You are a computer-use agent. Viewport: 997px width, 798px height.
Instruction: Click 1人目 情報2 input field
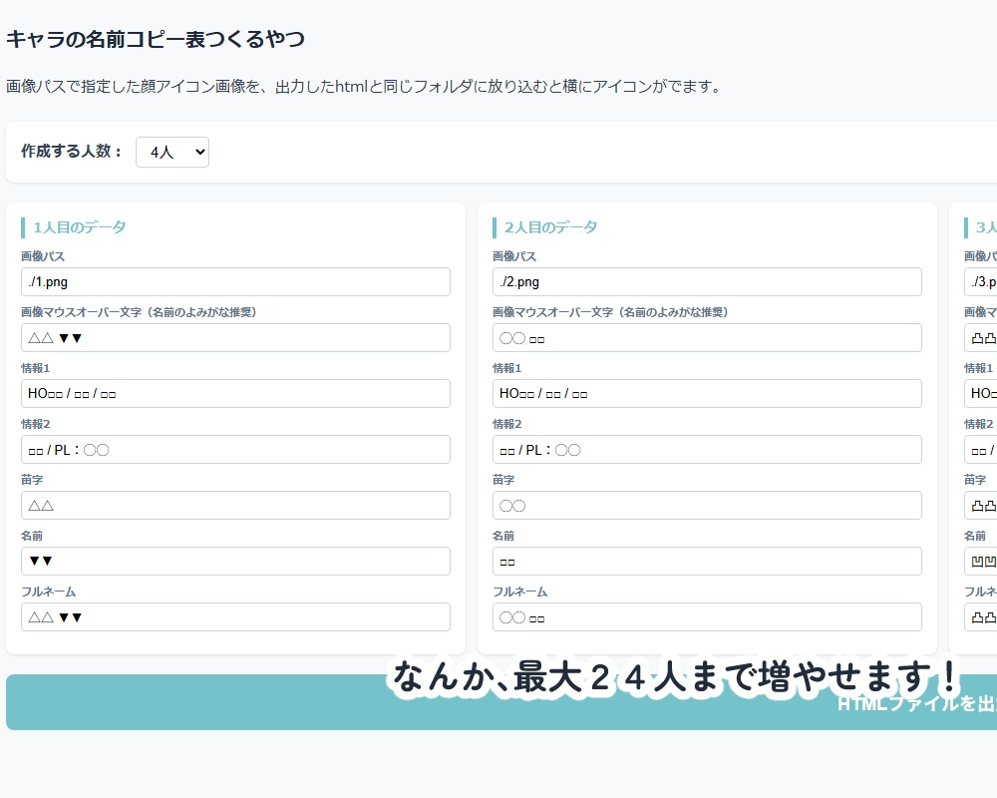pyautogui.click(x=235, y=450)
